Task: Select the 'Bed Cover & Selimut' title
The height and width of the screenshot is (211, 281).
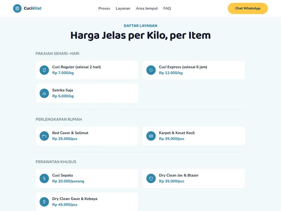Action: click(70, 133)
